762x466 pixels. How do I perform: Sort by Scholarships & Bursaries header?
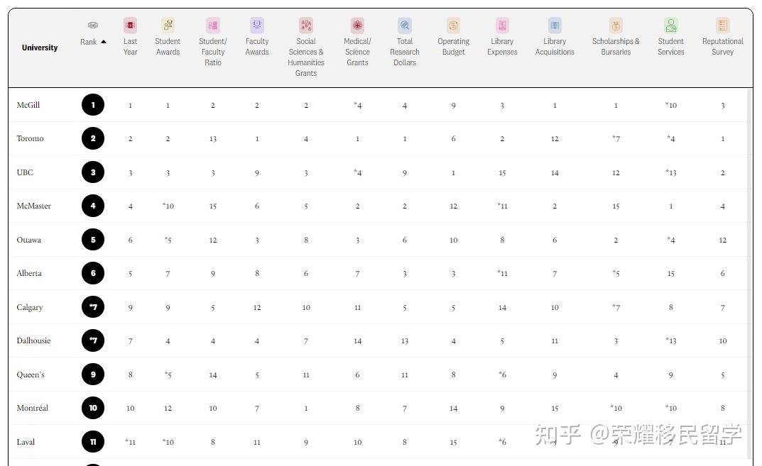(616, 47)
